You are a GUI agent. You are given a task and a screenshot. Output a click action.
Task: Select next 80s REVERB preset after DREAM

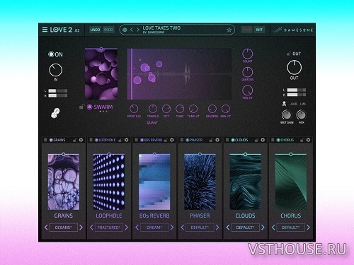[x=172, y=228]
